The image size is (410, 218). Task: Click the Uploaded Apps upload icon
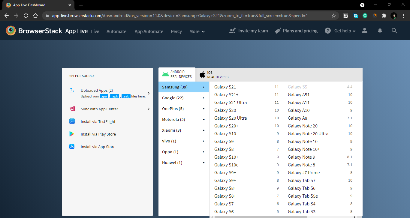71,90
